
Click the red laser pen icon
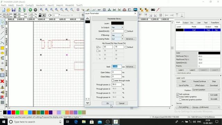pyautogui.click(x=158, y=10)
